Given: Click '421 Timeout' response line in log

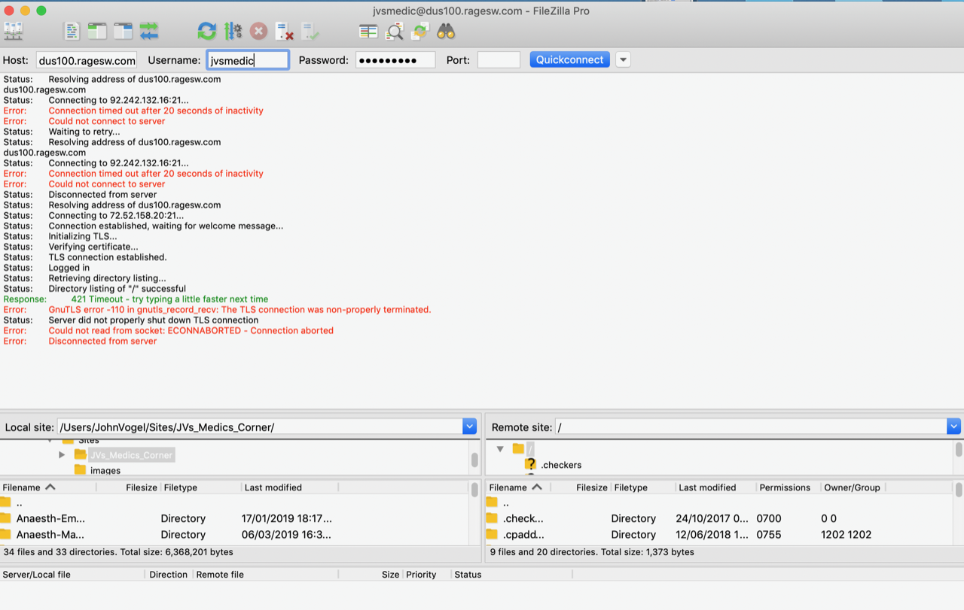Looking at the screenshot, I should [x=169, y=299].
